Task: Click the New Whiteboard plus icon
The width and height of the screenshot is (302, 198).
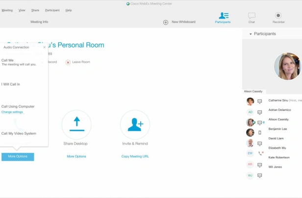Action: [166, 22]
